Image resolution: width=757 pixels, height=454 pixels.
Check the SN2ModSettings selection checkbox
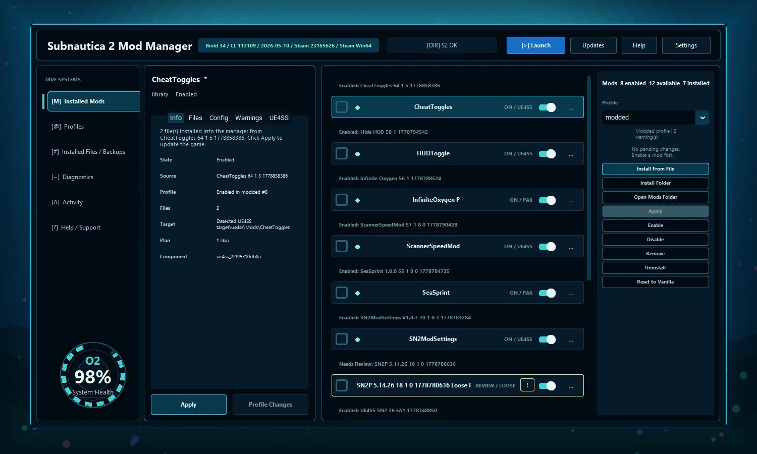tap(342, 339)
